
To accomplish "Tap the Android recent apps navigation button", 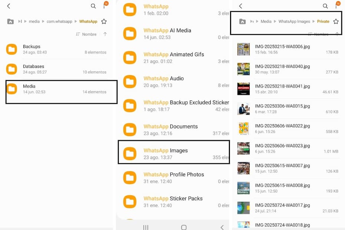I will tap(146, 227).
